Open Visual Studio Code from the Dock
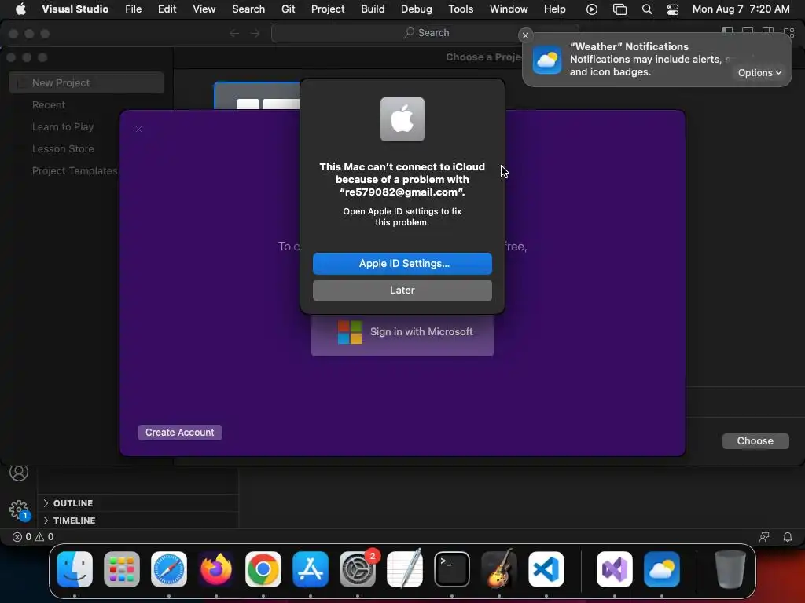Image resolution: width=805 pixels, height=603 pixels. pyautogui.click(x=546, y=569)
